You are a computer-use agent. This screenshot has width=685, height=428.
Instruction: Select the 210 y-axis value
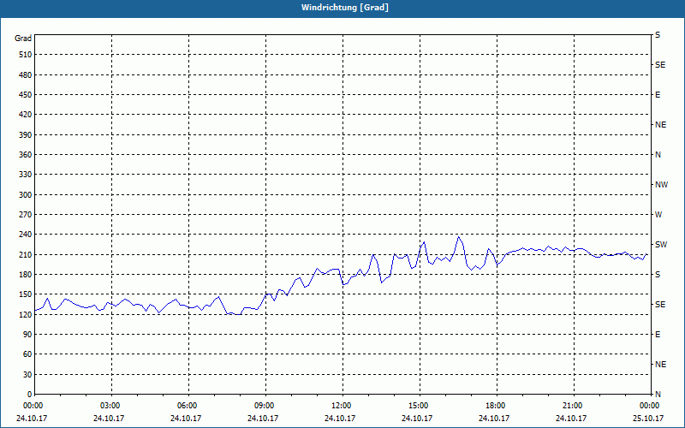26,254
